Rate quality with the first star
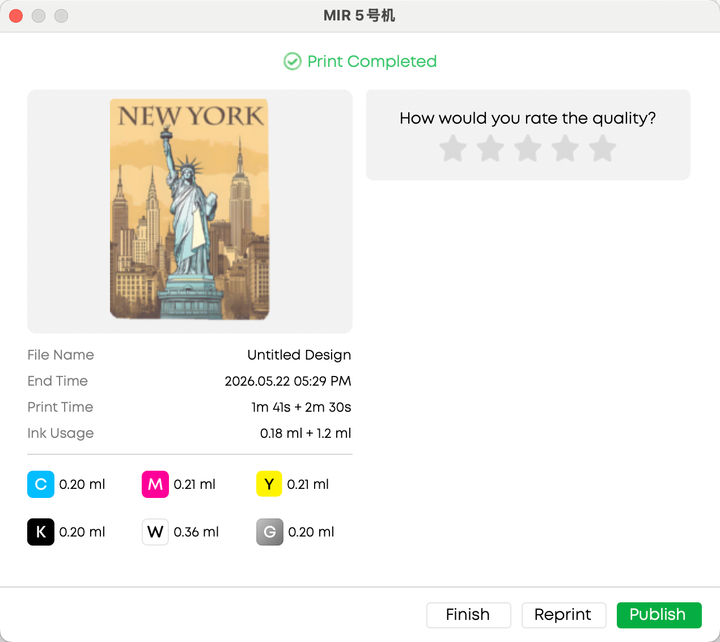Screen dimensions: 720x642 [x=453, y=149]
